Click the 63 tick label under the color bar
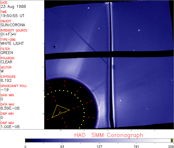 coord(62,146)
